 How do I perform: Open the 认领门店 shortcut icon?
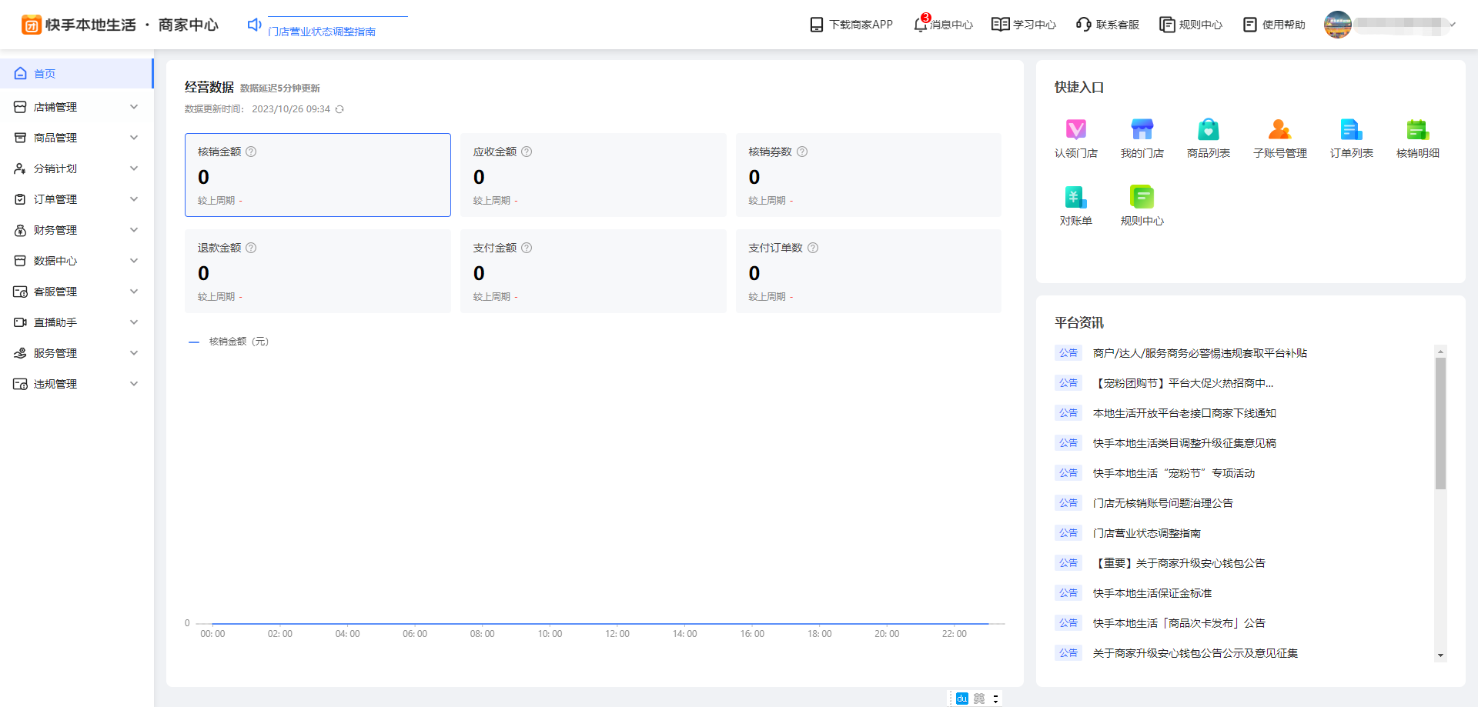coord(1075,130)
